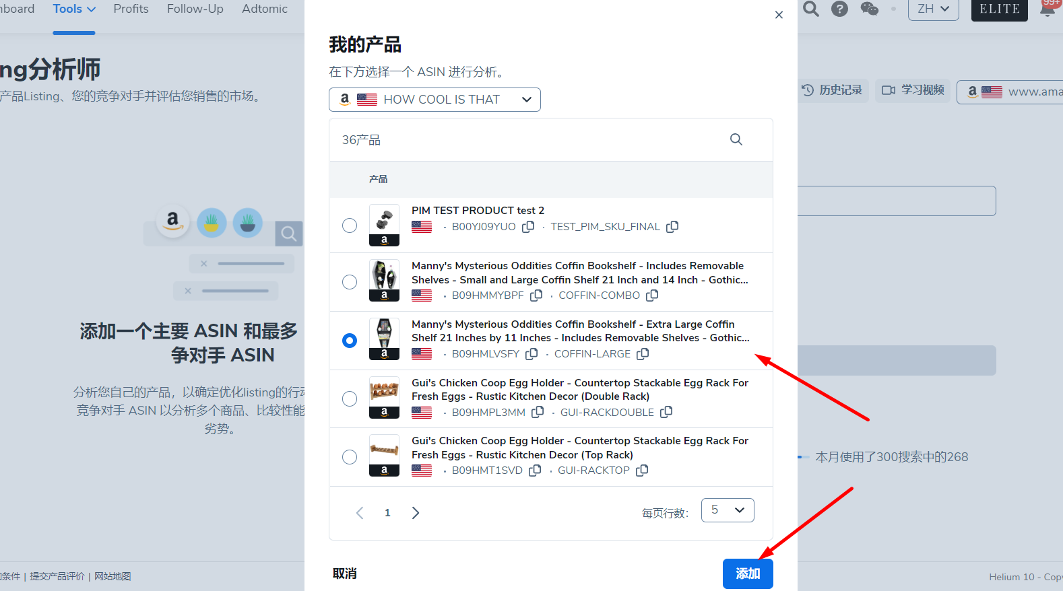Copy the COFFIN-COMBO SKU
1063x591 pixels.
[x=651, y=295]
